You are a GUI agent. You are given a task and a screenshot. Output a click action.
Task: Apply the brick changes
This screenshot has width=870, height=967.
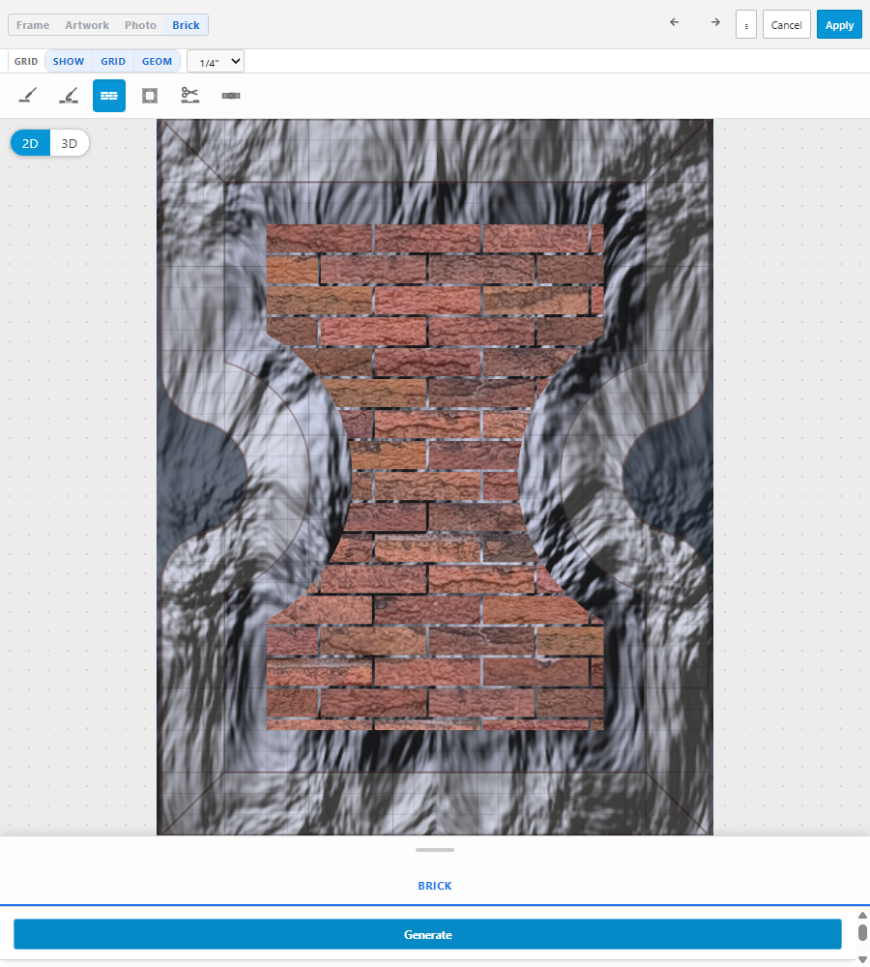[x=839, y=25]
